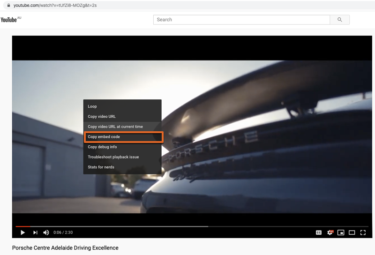Viewport: 375px width, 255px height.
Task: Click Copy debug info option
Action: 102,147
